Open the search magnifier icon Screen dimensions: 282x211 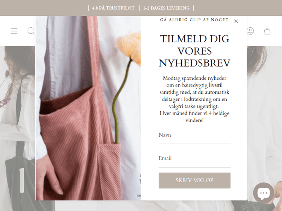31,31
